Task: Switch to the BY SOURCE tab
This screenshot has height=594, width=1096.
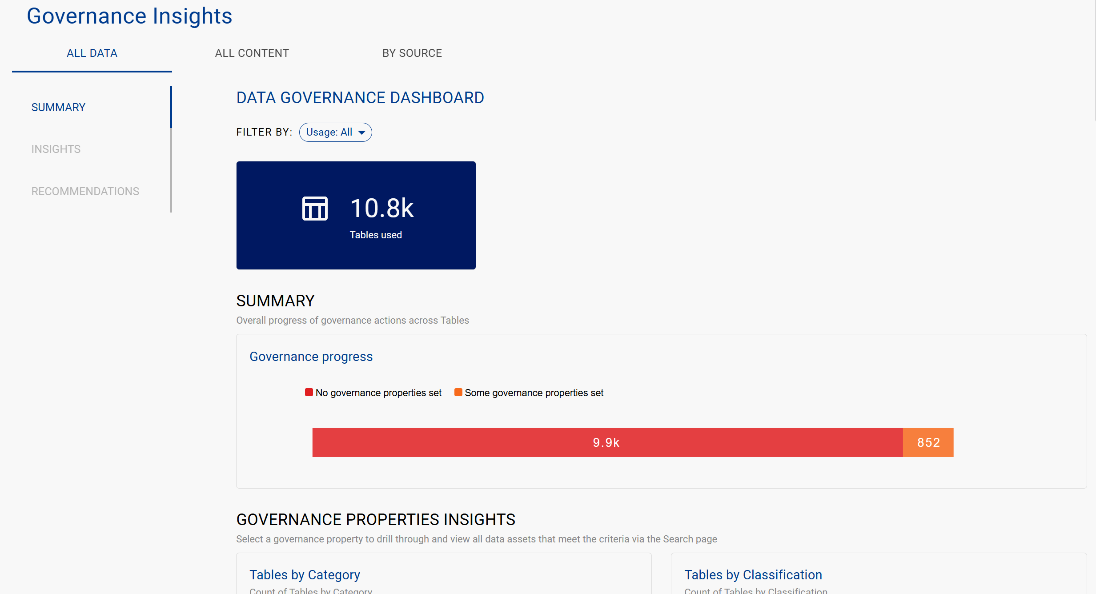Action: pyautogui.click(x=412, y=53)
